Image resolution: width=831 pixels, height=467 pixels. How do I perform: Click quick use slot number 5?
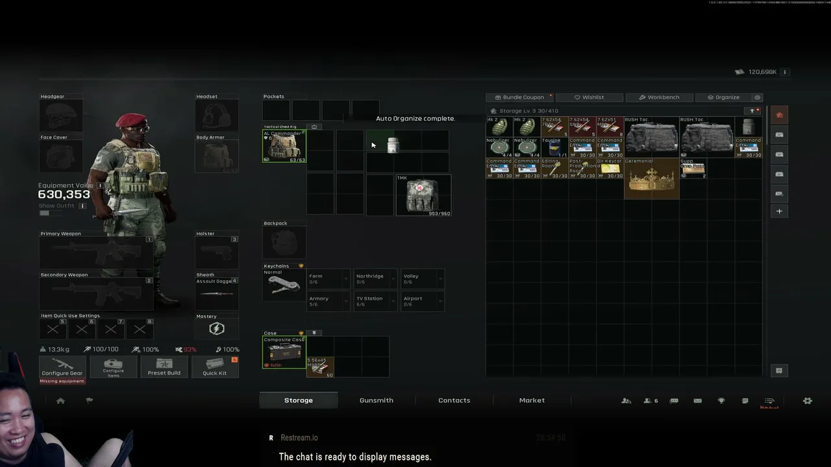[53, 329]
